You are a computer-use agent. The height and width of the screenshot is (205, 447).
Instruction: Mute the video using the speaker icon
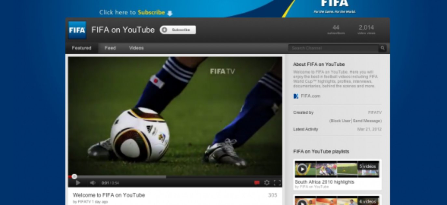93,183
